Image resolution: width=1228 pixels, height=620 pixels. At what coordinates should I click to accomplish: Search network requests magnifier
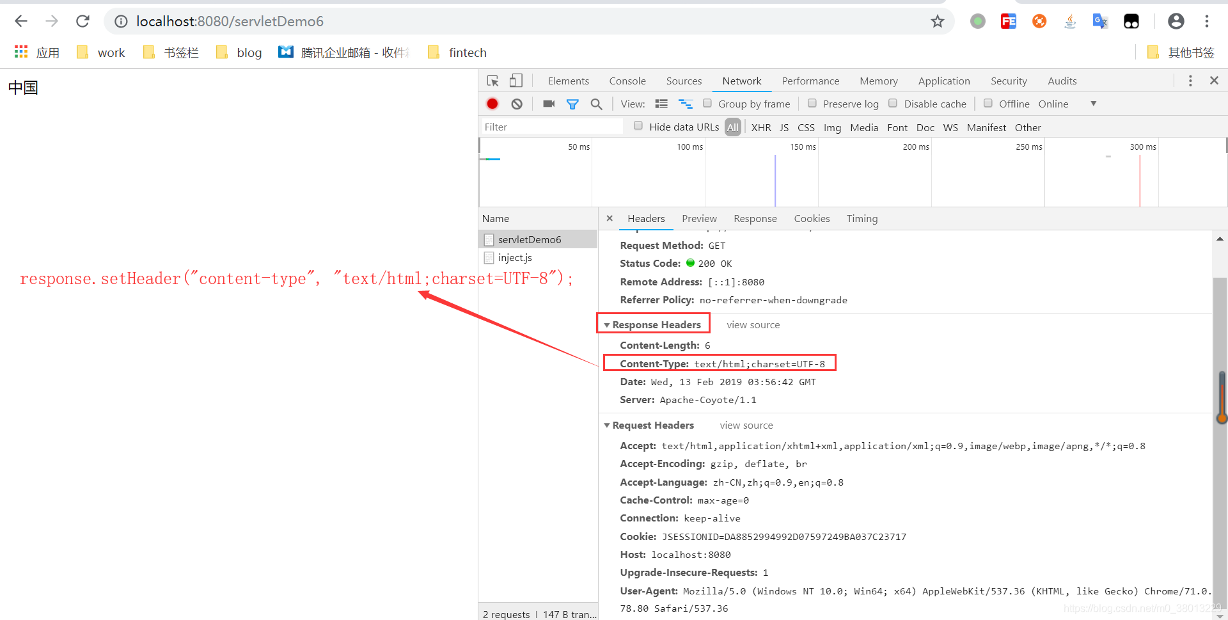tap(596, 104)
